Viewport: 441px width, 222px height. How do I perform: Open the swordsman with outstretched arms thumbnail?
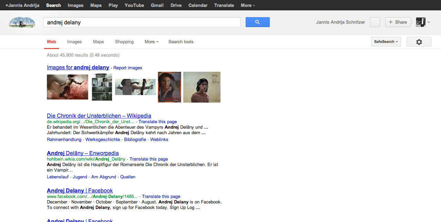click(x=135, y=87)
